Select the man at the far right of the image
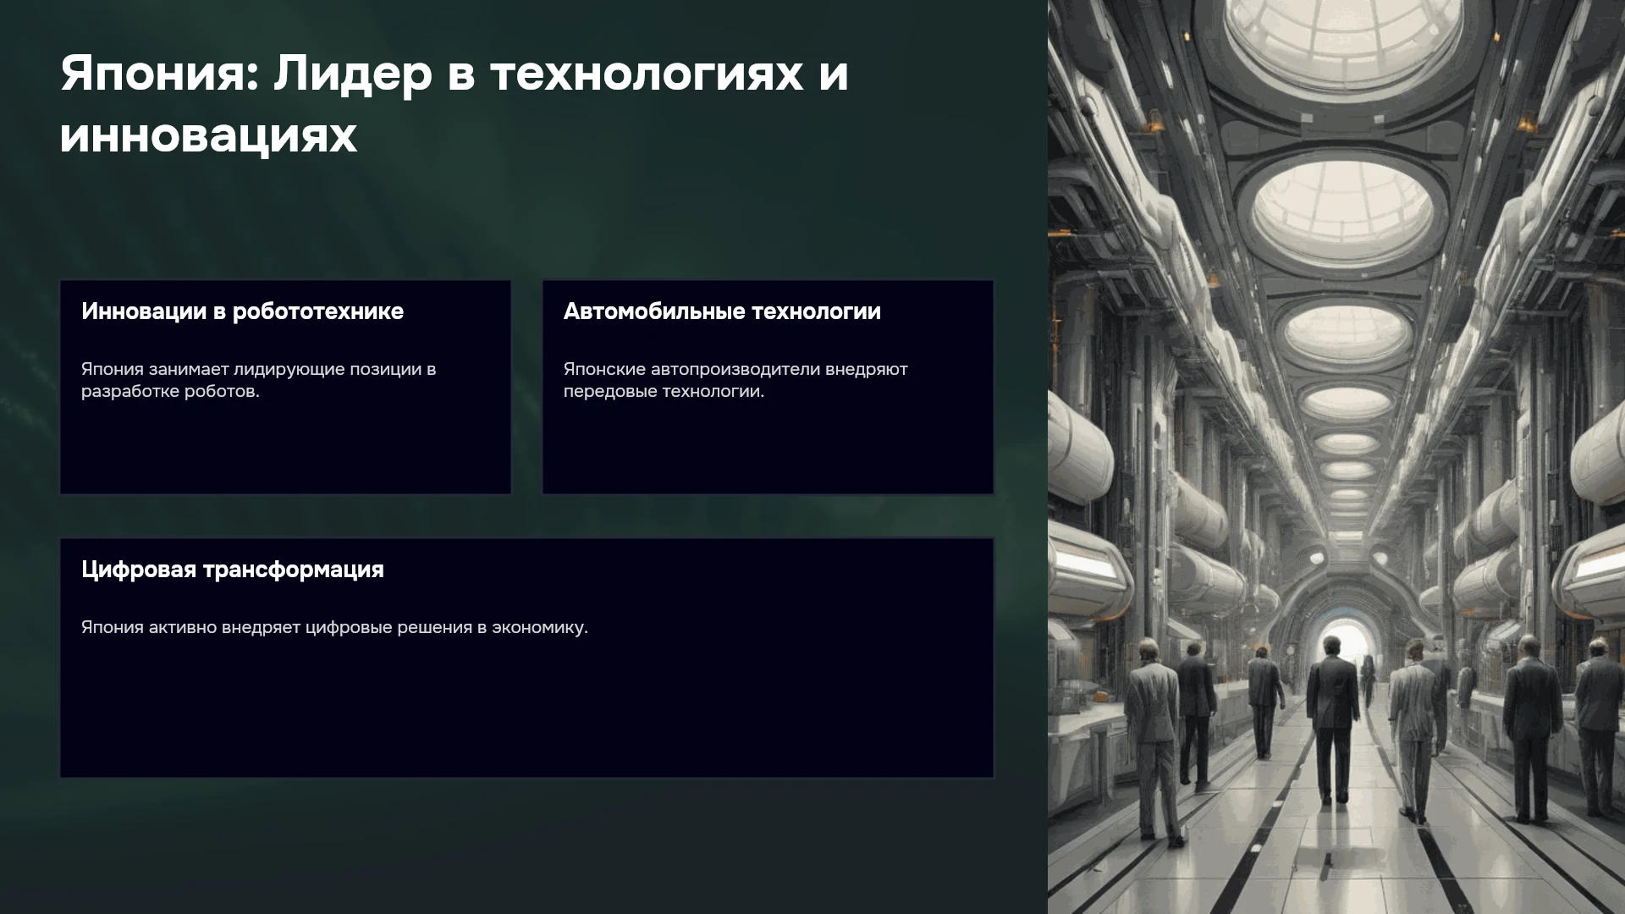The height and width of the screenshot is (914, 1625). [x=1601, y=728]
